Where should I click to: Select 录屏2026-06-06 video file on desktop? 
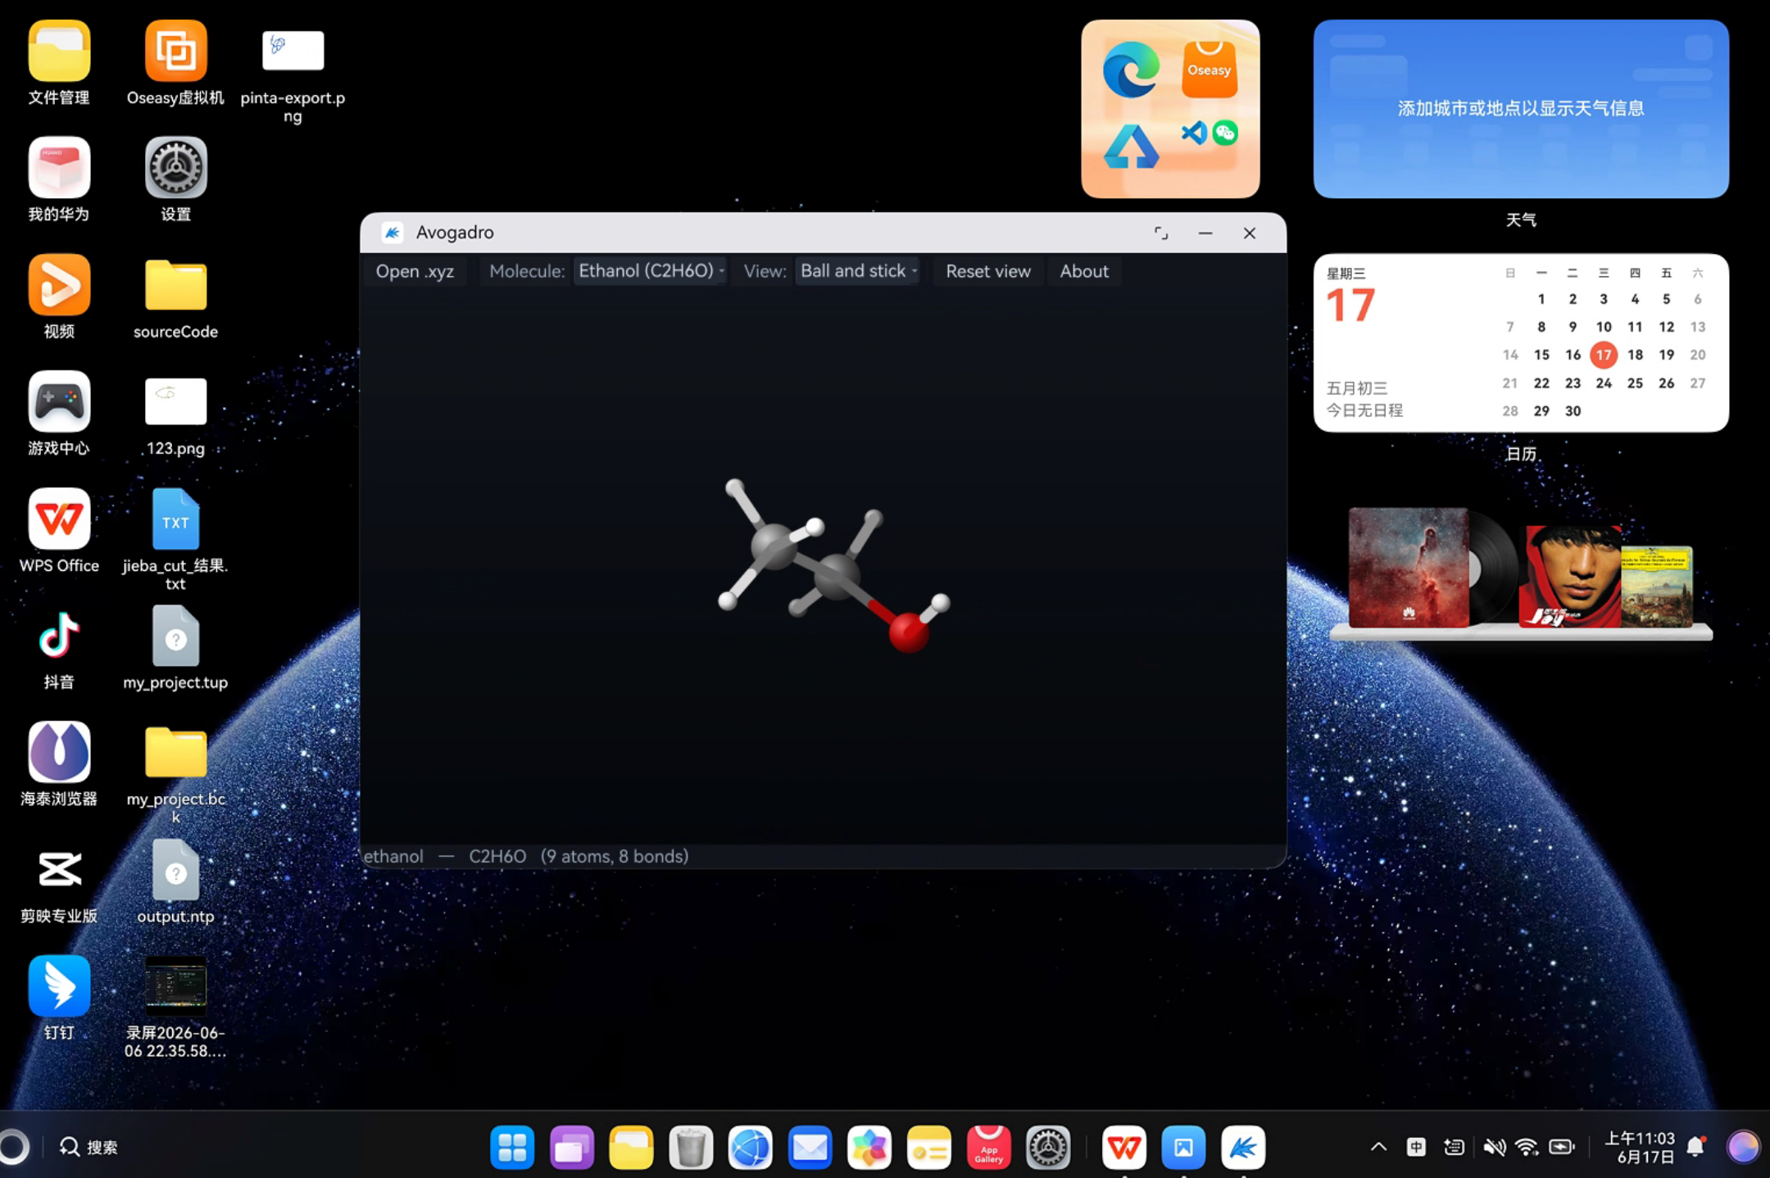(x=175, y=1007)
